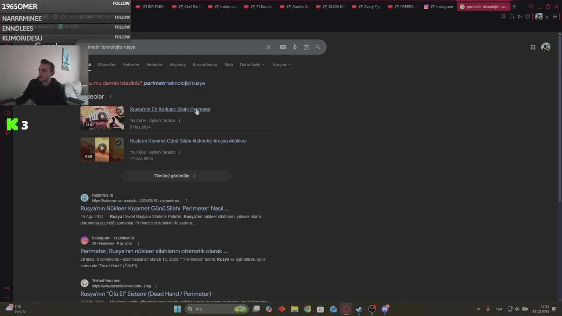Expand the Araçlar tools dropdown
562x316 pixels.
click(281, 65)
